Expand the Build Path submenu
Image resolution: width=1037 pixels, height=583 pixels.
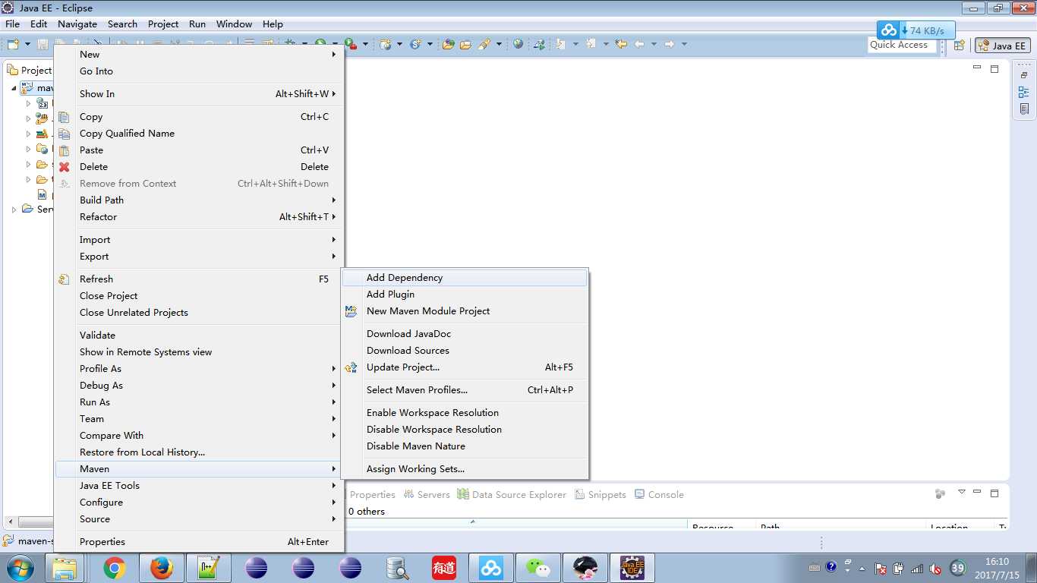click(198, 200)
